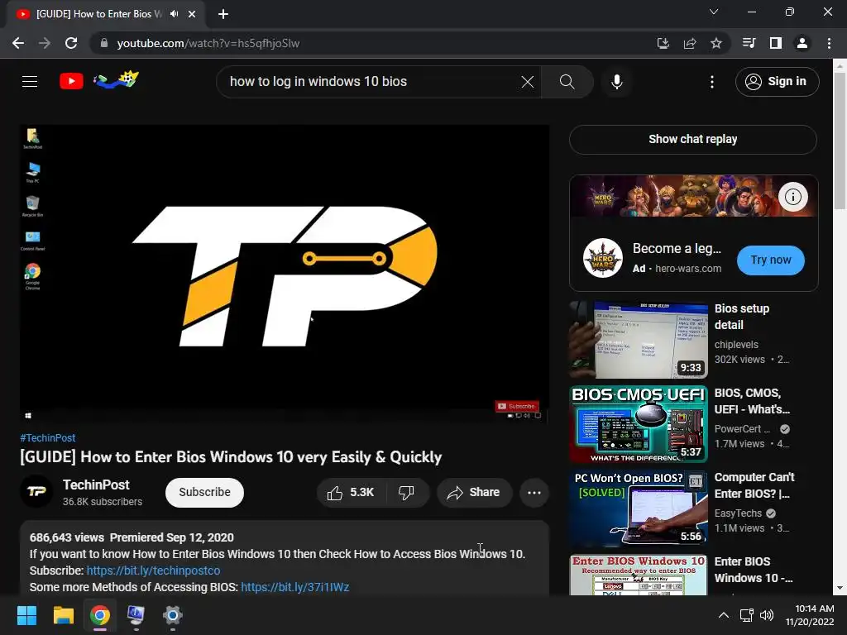Start voice search with microphone
This screenshot has width=847, height=635.
[616, 82]
